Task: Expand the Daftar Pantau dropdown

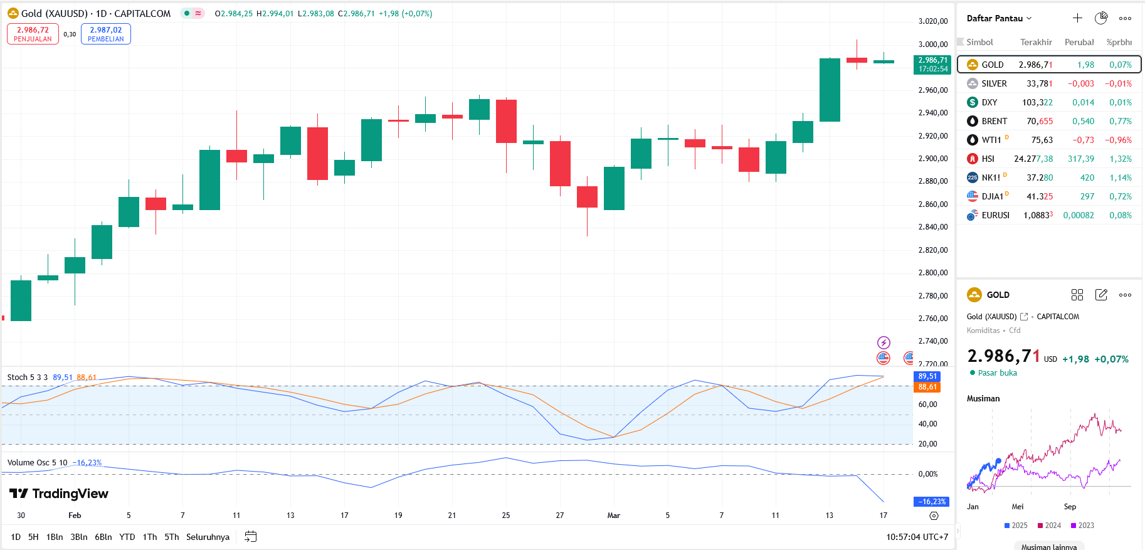Action: click(x=999, y=18)
